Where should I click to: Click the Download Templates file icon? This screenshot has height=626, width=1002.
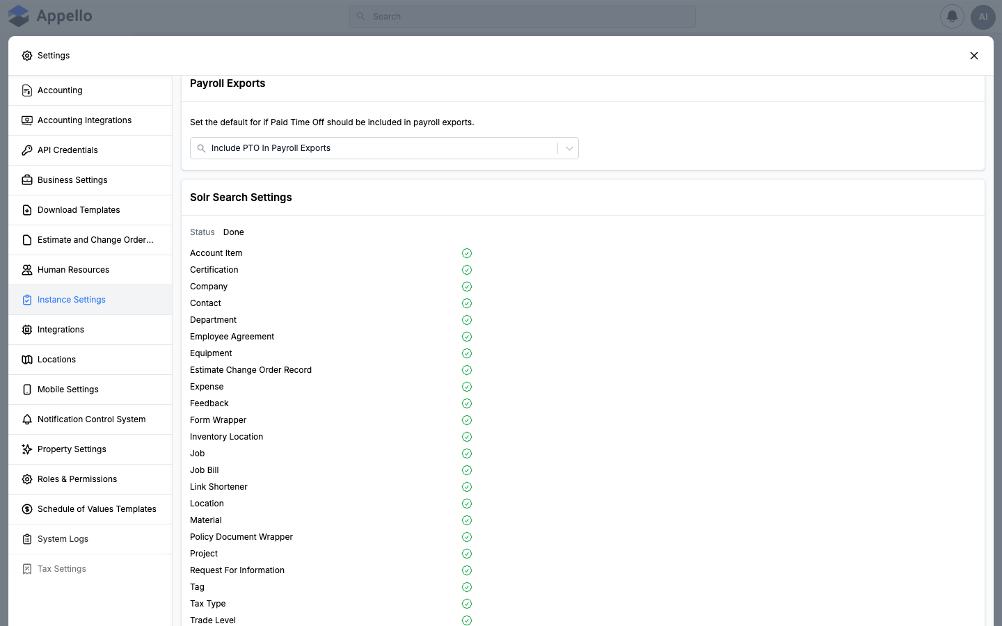pyautogui.click(x=27, y=210)
